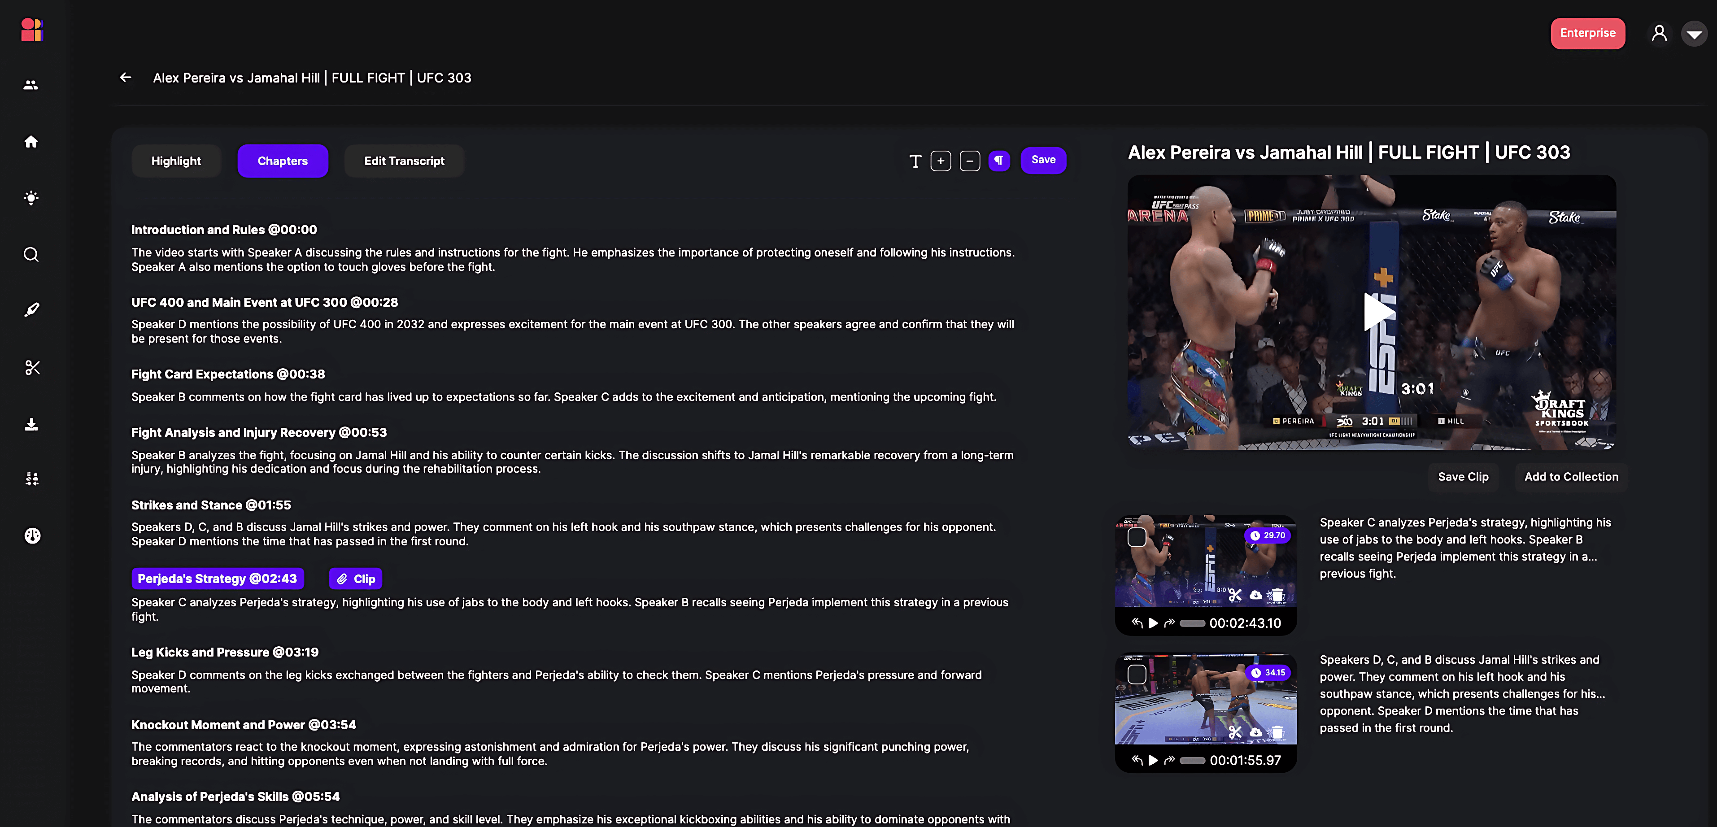1717x827 pixels.
Task: Open the user profile icon
Action: (x=1659, y=33)
